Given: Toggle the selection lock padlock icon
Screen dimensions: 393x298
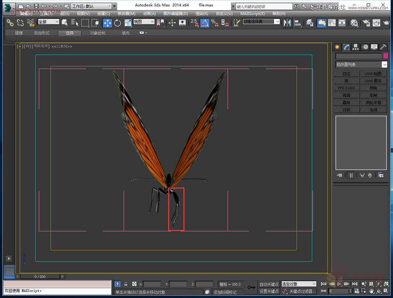Looking at the screenshot, I should (x=125, y=284).
